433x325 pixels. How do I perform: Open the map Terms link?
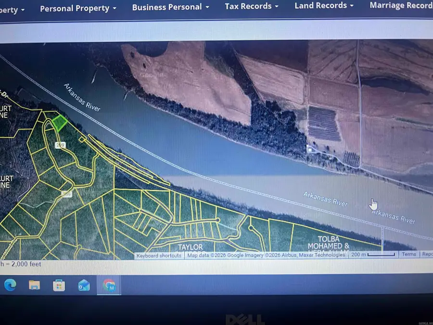[409, 254]
